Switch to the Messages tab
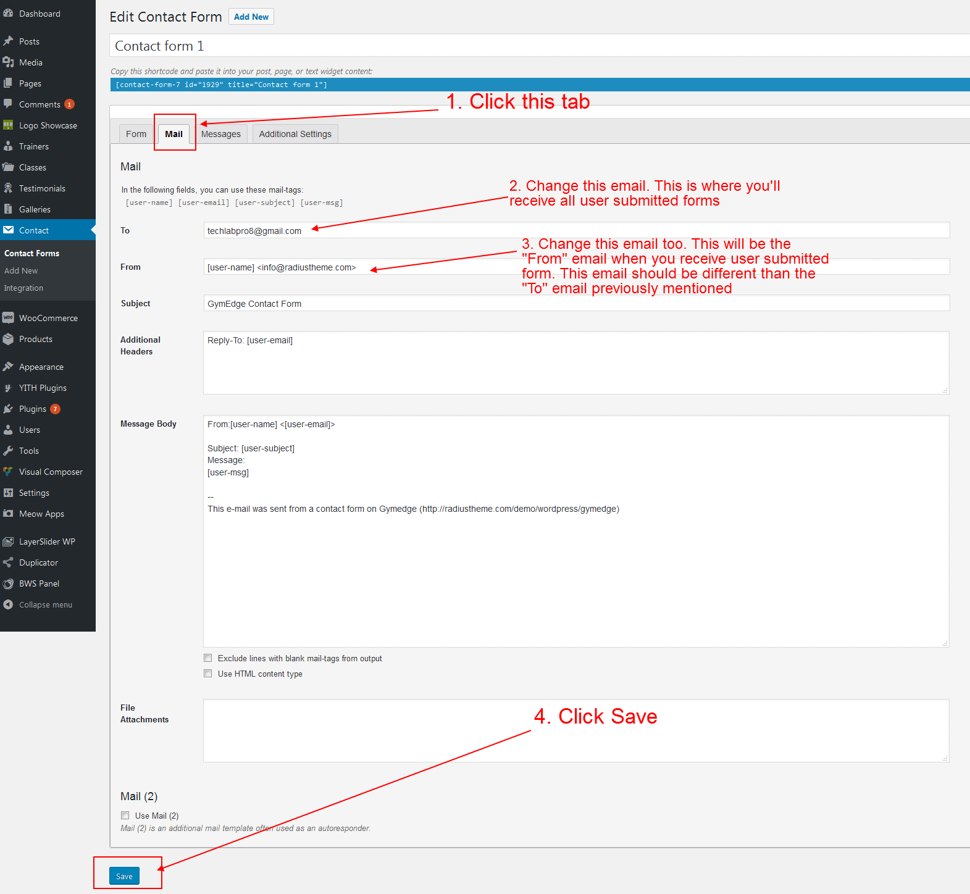Viewport: 970px width, 894px height. (221, 134)
